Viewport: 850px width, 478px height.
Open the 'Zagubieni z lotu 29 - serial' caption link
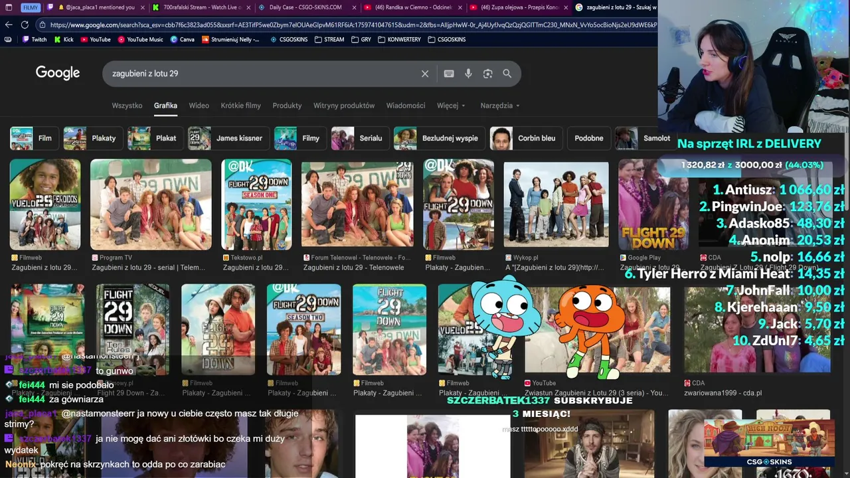coord(149,268)
